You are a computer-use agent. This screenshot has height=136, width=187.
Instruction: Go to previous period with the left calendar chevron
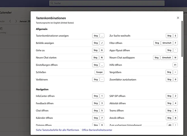[x=10, y=21]
